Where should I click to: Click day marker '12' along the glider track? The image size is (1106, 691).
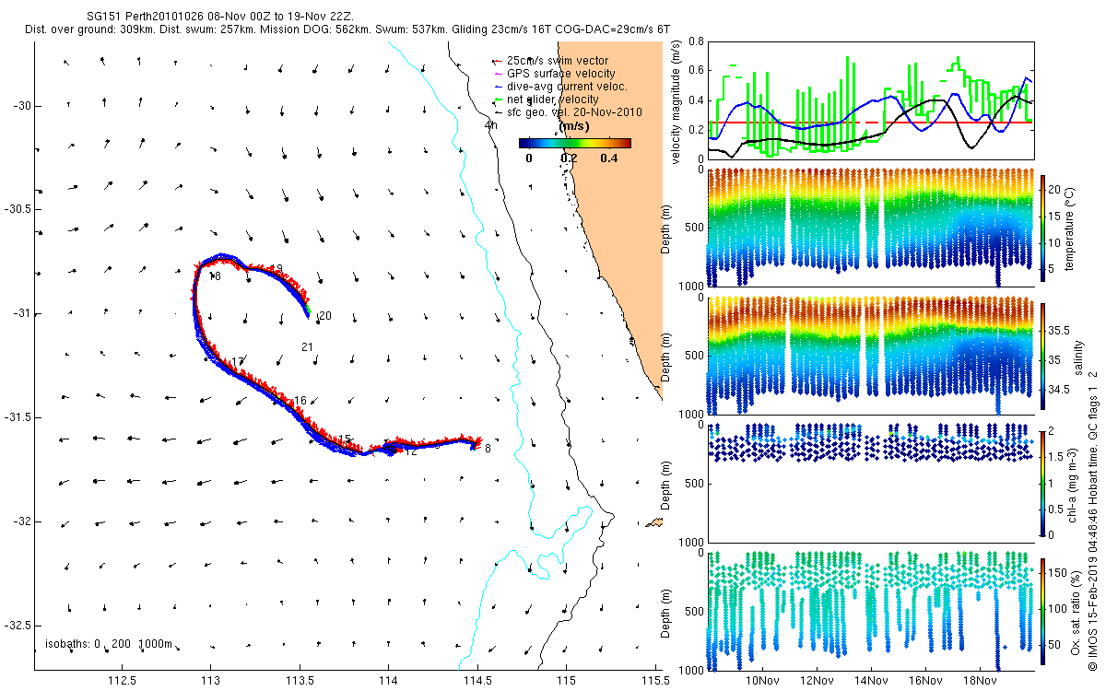[x=412, y=451]
